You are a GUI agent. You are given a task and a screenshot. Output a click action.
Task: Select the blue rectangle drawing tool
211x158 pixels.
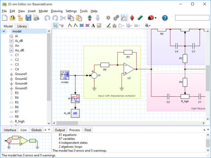point(82,26)
